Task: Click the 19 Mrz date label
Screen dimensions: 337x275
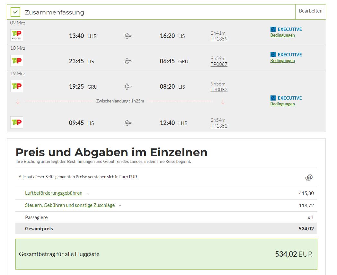Action: 18,74
